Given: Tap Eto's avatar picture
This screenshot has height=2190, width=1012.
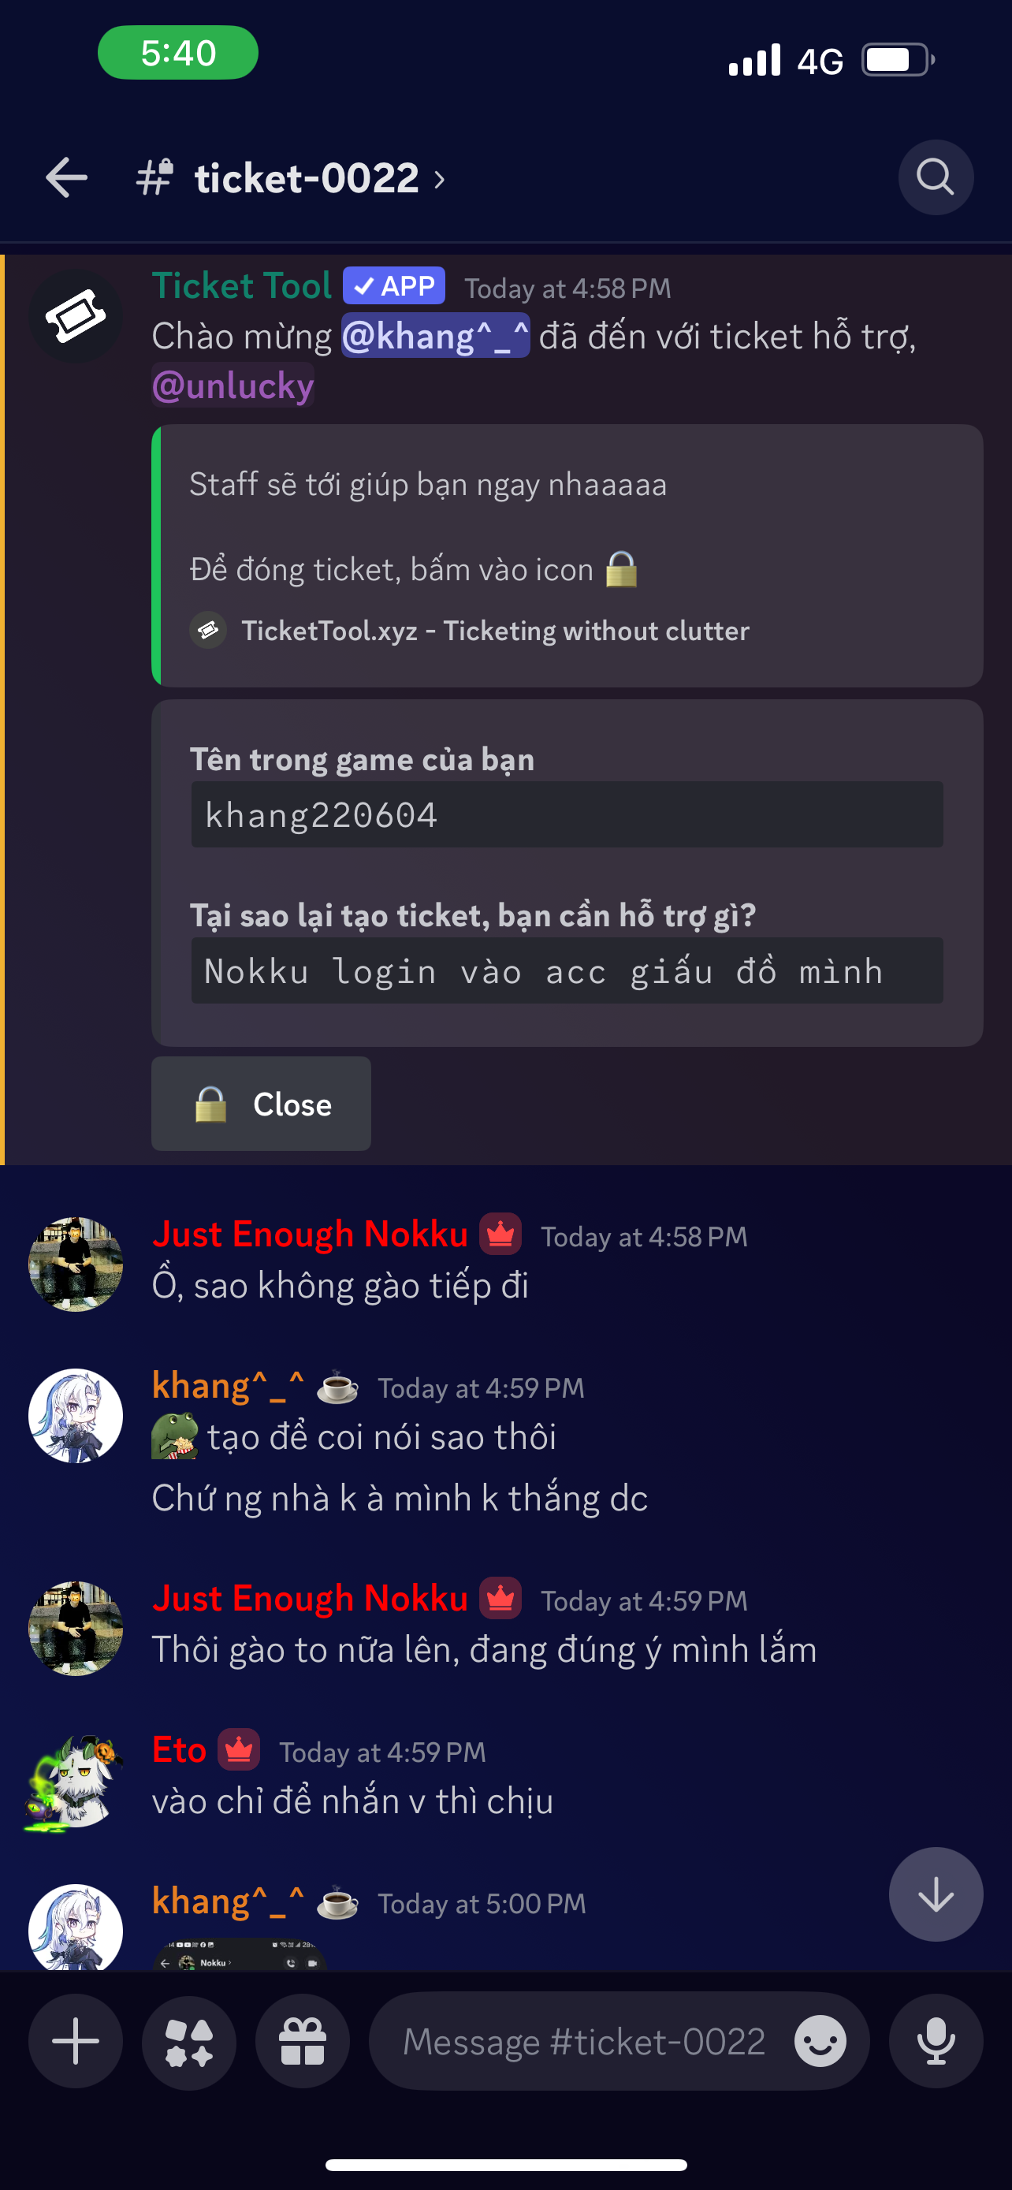Looking at the screenshot, I should pos(76,1779).
